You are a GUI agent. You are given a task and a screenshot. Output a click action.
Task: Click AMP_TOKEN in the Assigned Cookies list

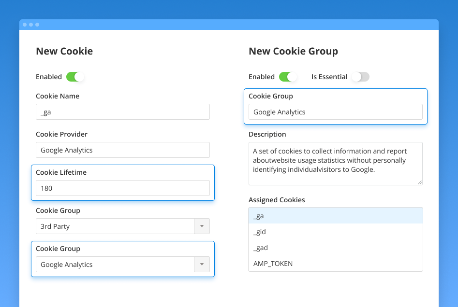pyautogui.click(x=335, y=264)
